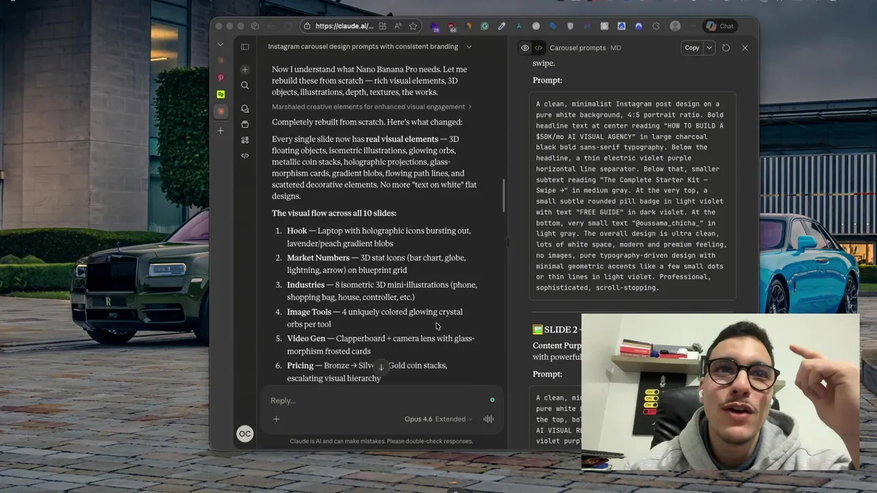The width and height of the screenshot is (877, 493).
Task: Bookmark the page with the star icon
Action: click(x=413, y=26)
